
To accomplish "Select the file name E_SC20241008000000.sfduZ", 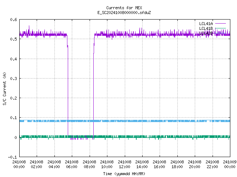I will coord(124,13).
